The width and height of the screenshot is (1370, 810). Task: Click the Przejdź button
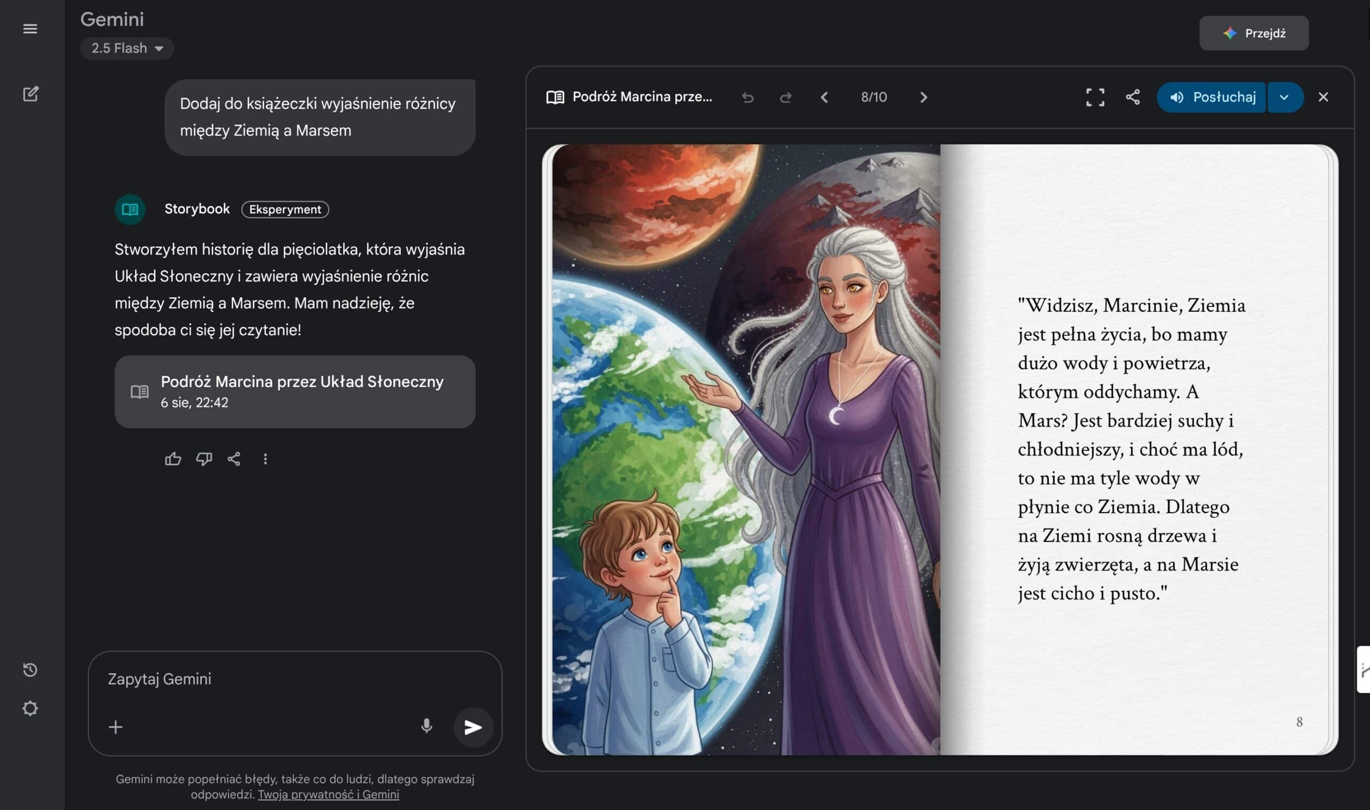(1254, 33)
